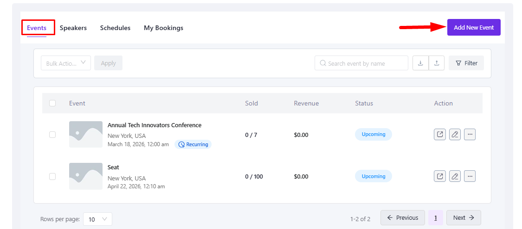Click the Add New Event button
Image resolution: width=522 pixels, height=229 pixels.
pyautogui.click(x=474, y=27)
